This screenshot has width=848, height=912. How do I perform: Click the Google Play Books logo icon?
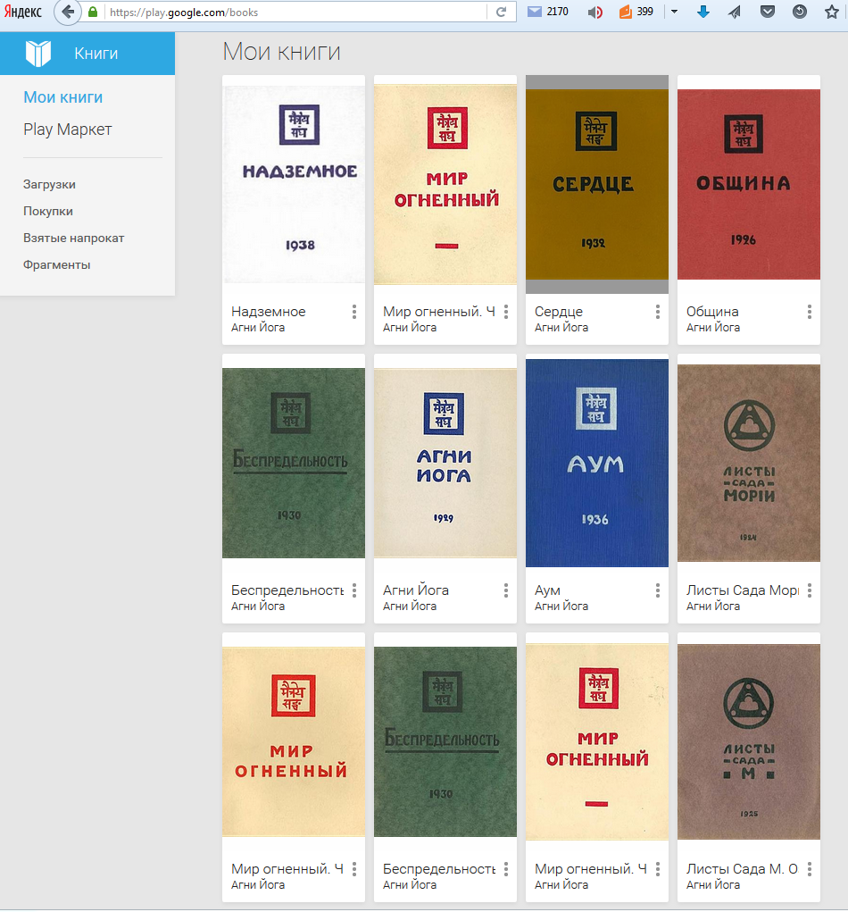(x=38, y=54)
